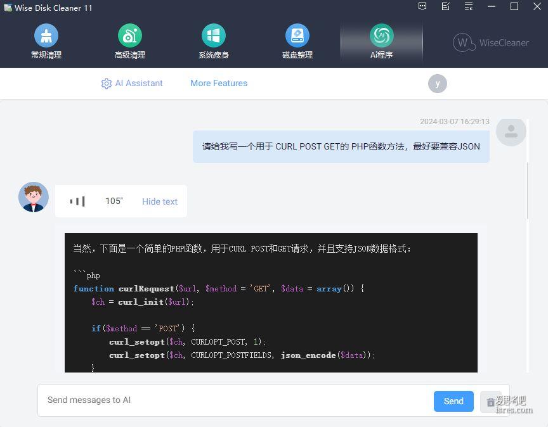Click the AI assistant cartoon avatar
Image resolution: width=548 pixels, height=427 pixels.
(34, 197)
